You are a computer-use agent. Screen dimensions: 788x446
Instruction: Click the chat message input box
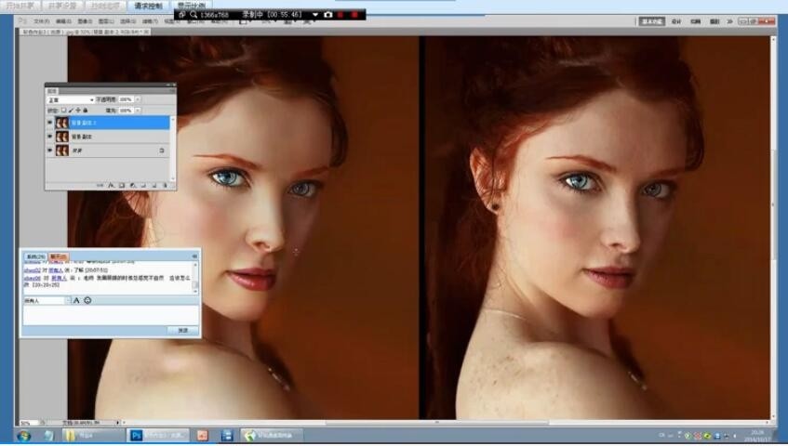(x=111, y=315)
